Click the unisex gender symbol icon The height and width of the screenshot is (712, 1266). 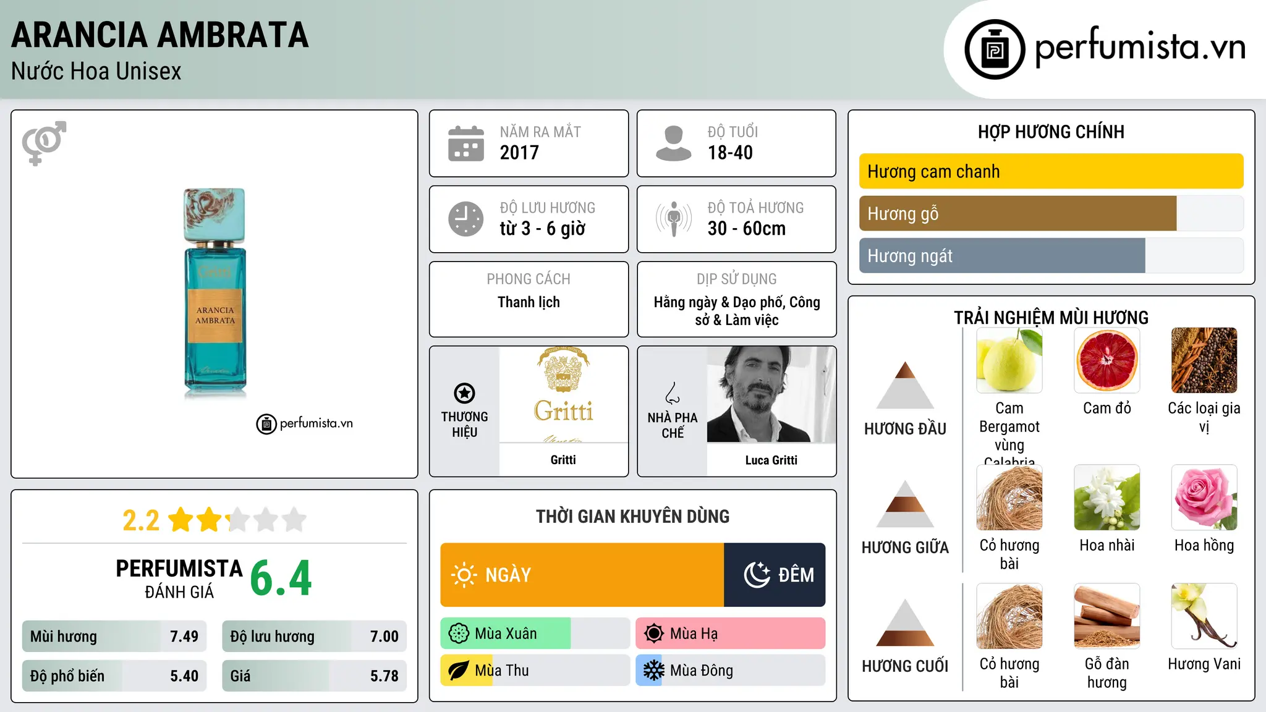(44, 143)
